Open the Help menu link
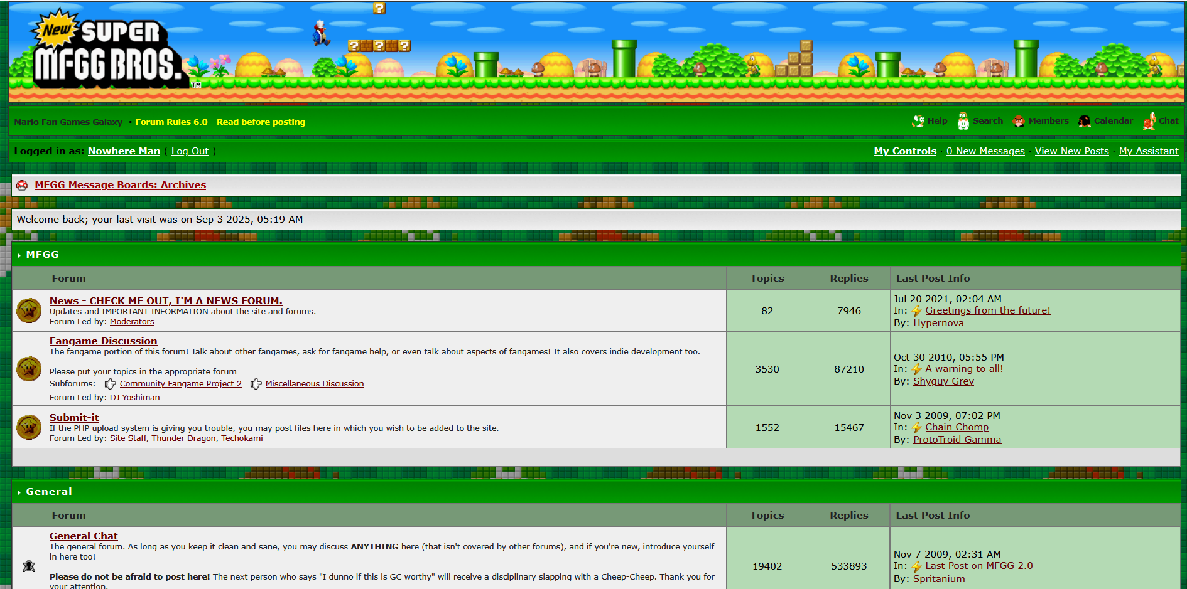This screenshot has width=1187, height=589. (x=938, y=121)
